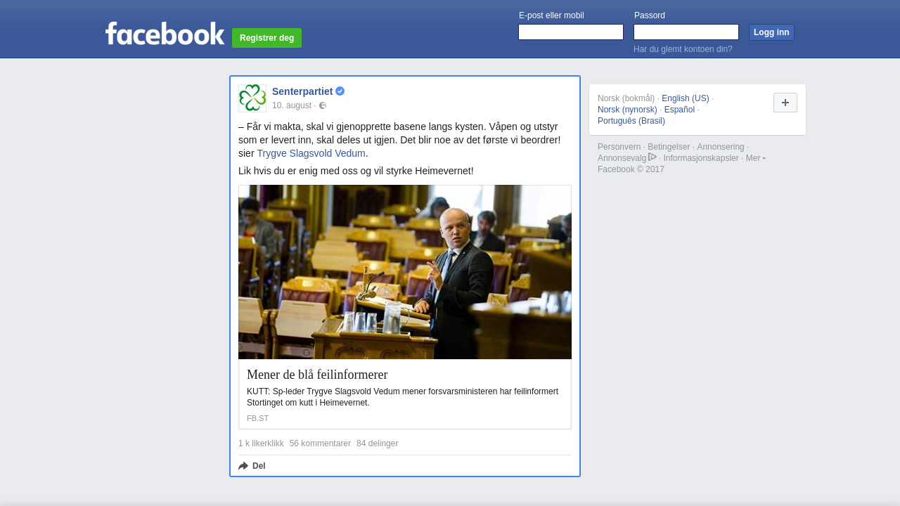
Task: Open the article photo of Vedum in parliament
Action: coord(405,272)
